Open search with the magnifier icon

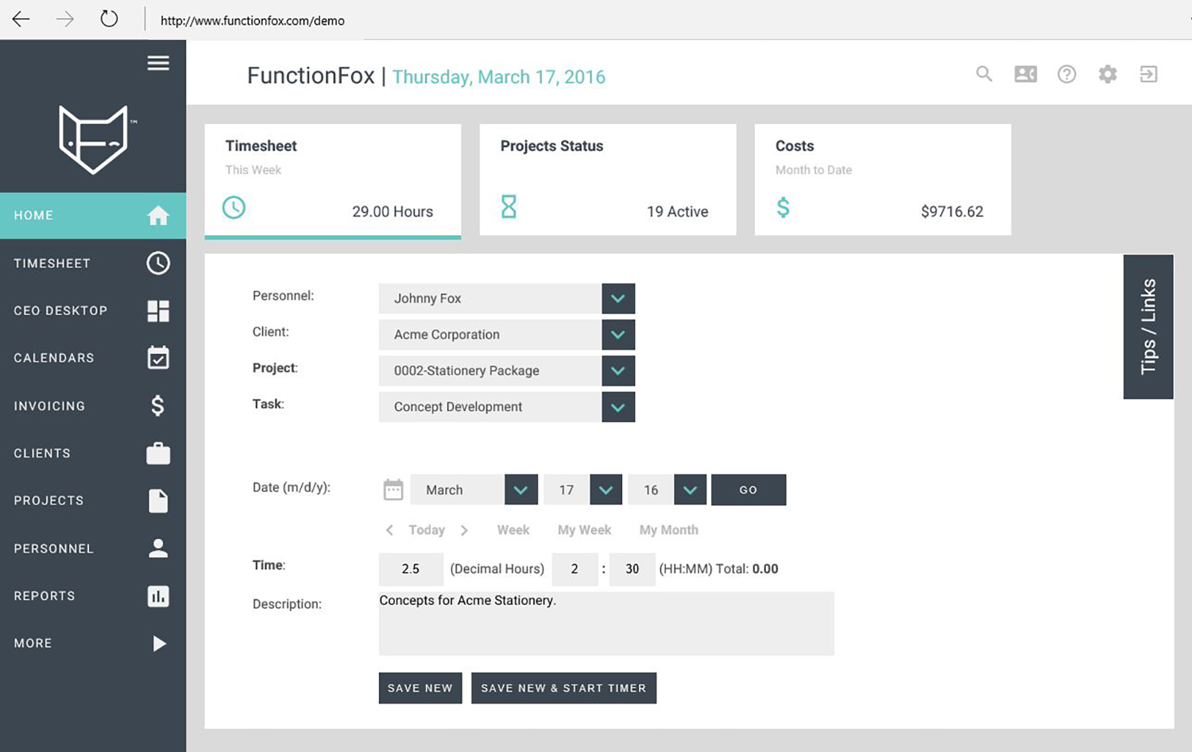click(984, 74)
